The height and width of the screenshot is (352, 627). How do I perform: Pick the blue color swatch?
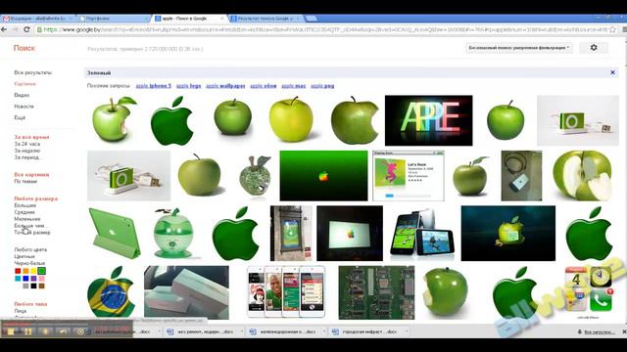tap(25, 278)
